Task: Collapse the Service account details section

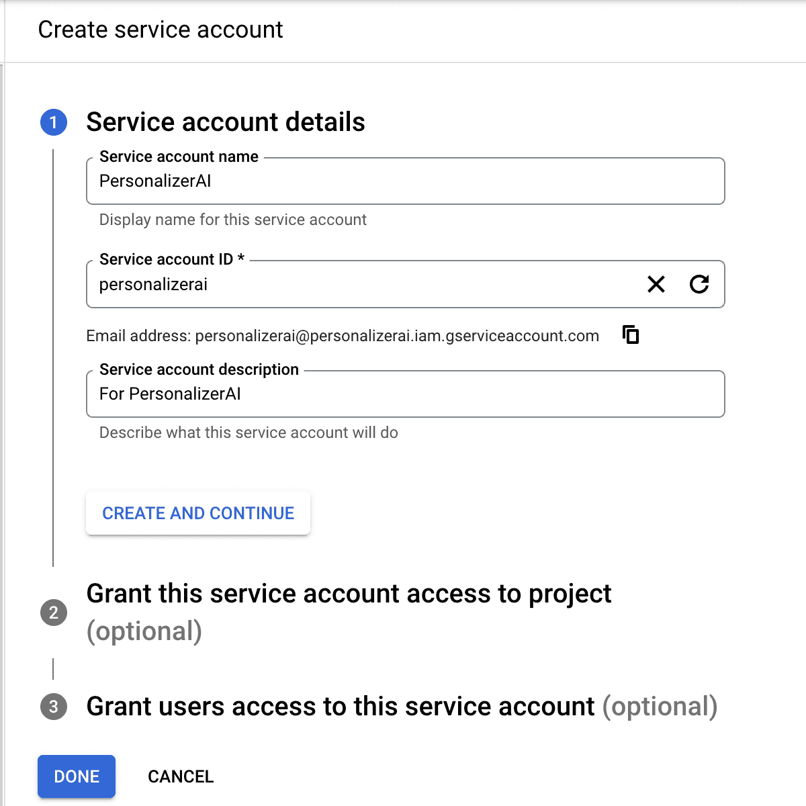Action: (225, 122)
